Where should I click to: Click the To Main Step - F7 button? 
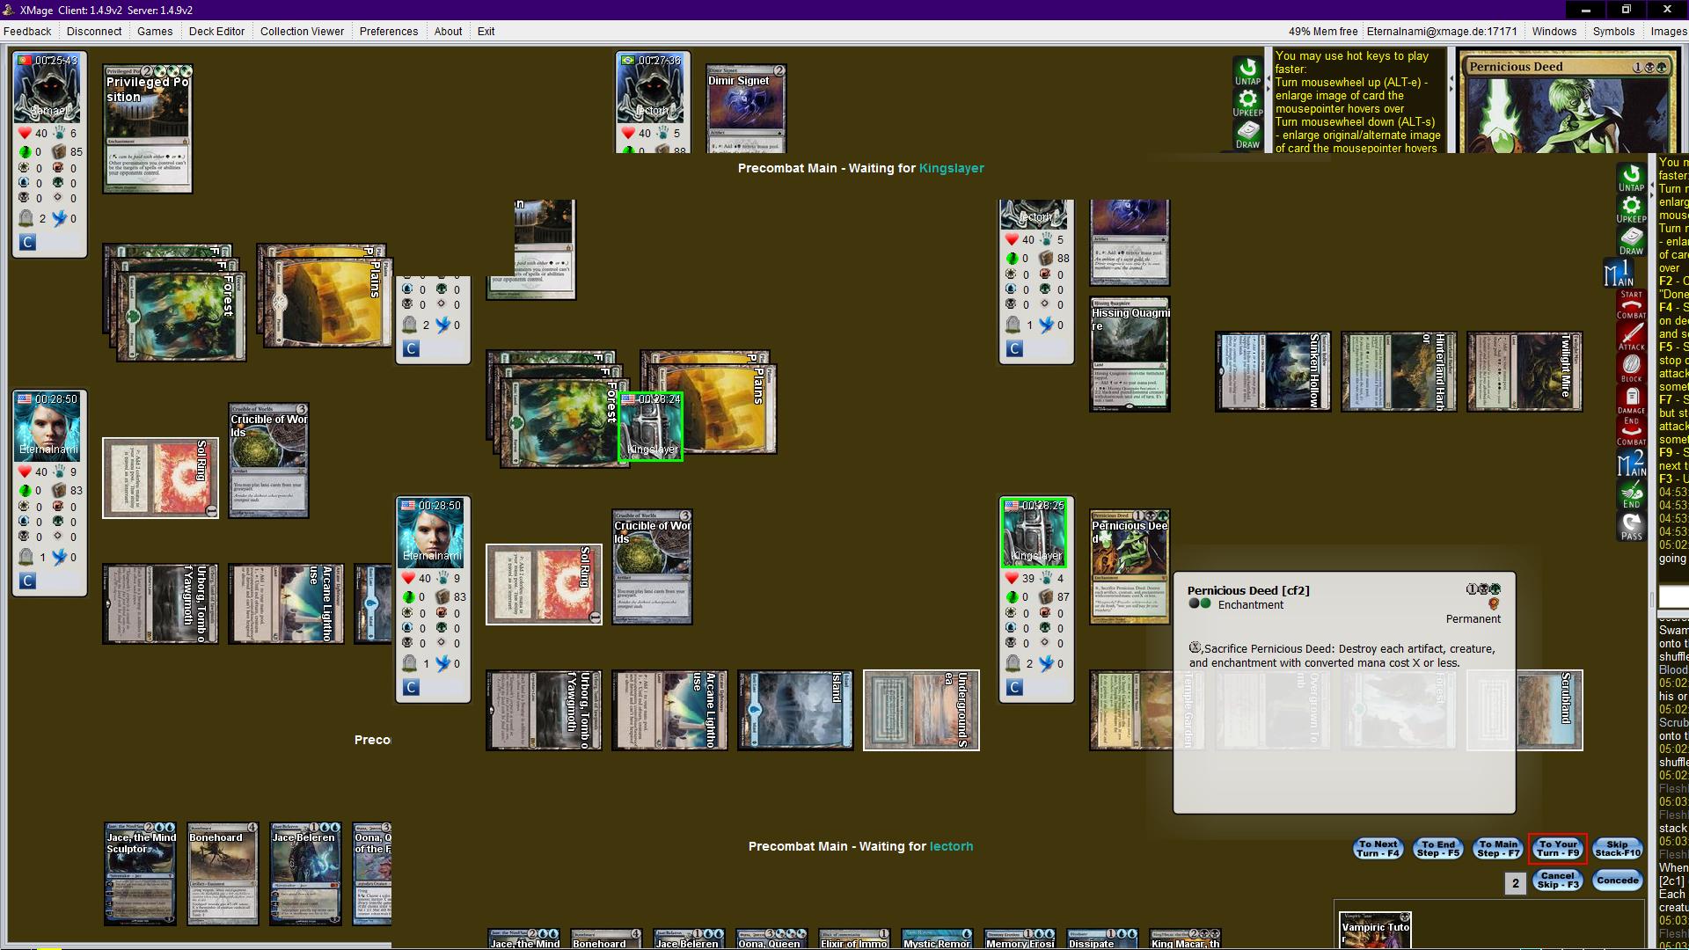[x=1498, y=848]
